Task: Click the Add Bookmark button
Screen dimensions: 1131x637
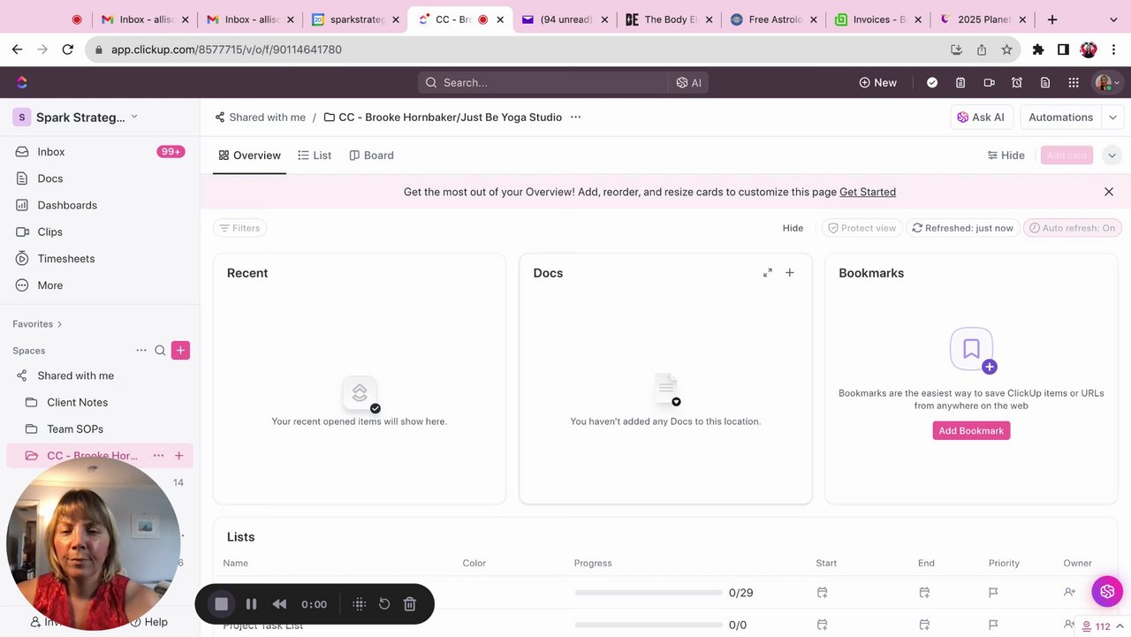Action: [971, 430]
